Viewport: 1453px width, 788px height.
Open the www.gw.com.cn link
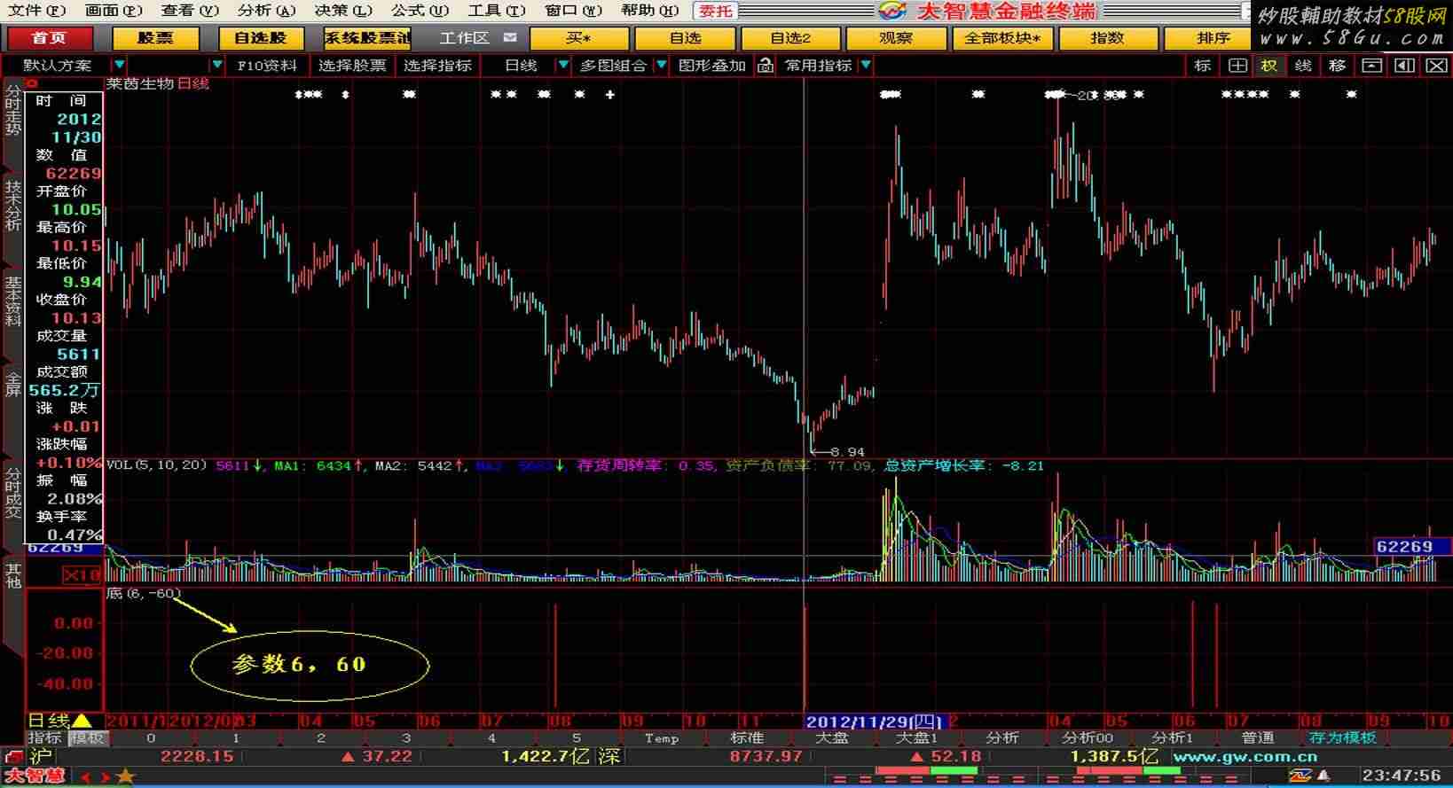[x=1245, y=757]
